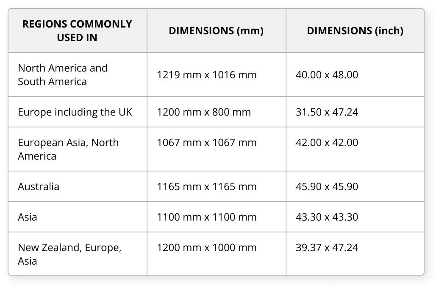Click the '1219 mm x 1016 mm' cell

point(206,75)
